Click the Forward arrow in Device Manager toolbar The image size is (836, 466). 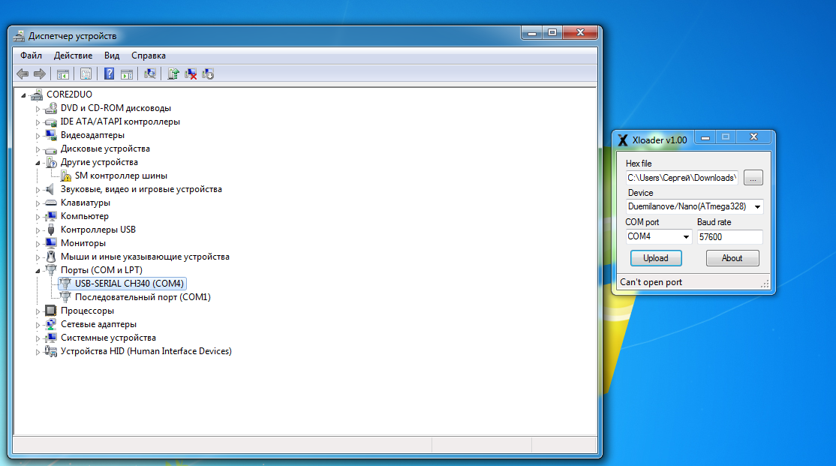pos(40,74)
